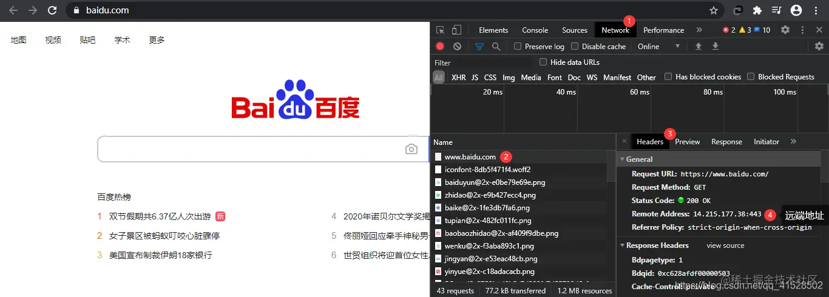This screenshot has width=829, height=297.
Task: Open Baidu 贴吧 link
Action: [87, 39]
